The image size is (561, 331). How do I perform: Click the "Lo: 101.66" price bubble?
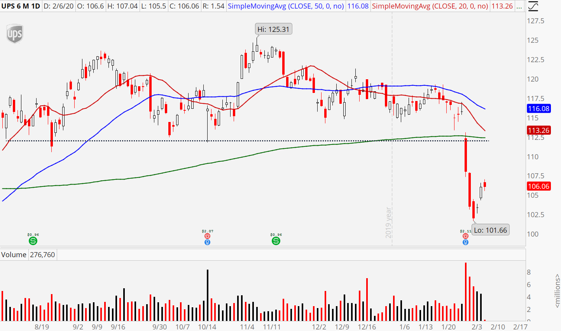(x=491, y=230)
